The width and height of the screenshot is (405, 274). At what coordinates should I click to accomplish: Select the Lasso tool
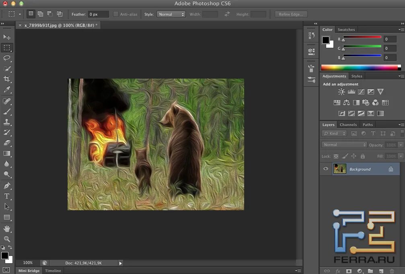tap(7, 58)
